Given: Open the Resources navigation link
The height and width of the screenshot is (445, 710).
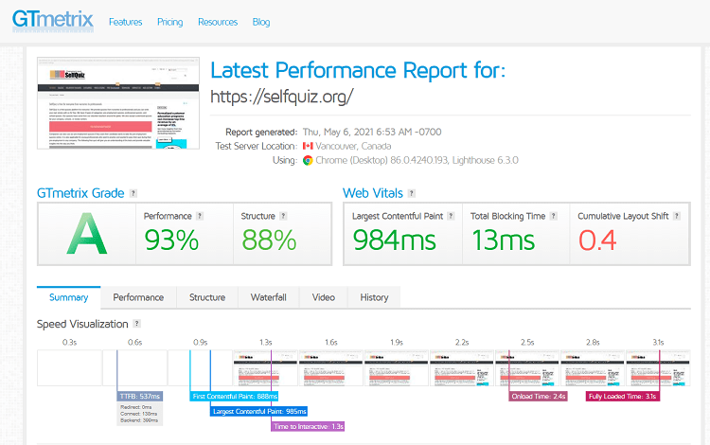Looking at the screenshot, I should point(218,22).
